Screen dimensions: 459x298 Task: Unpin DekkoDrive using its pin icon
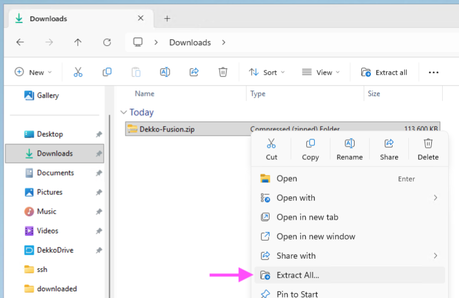pos(99,250)
